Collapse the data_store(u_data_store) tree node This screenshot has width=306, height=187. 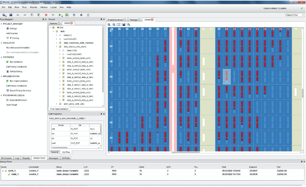(x=57, y=47)
